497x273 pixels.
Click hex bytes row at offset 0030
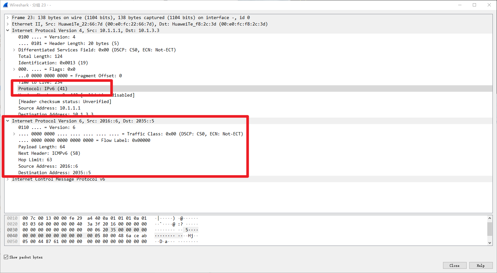point(85,230)
